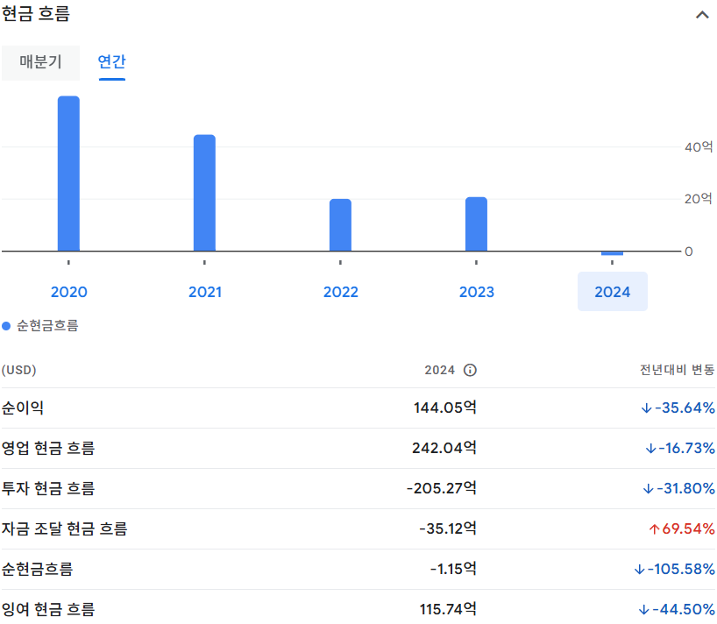Click the 115.74억 value
This screenshot has height=624, width=717.
(x=448, y=609)
